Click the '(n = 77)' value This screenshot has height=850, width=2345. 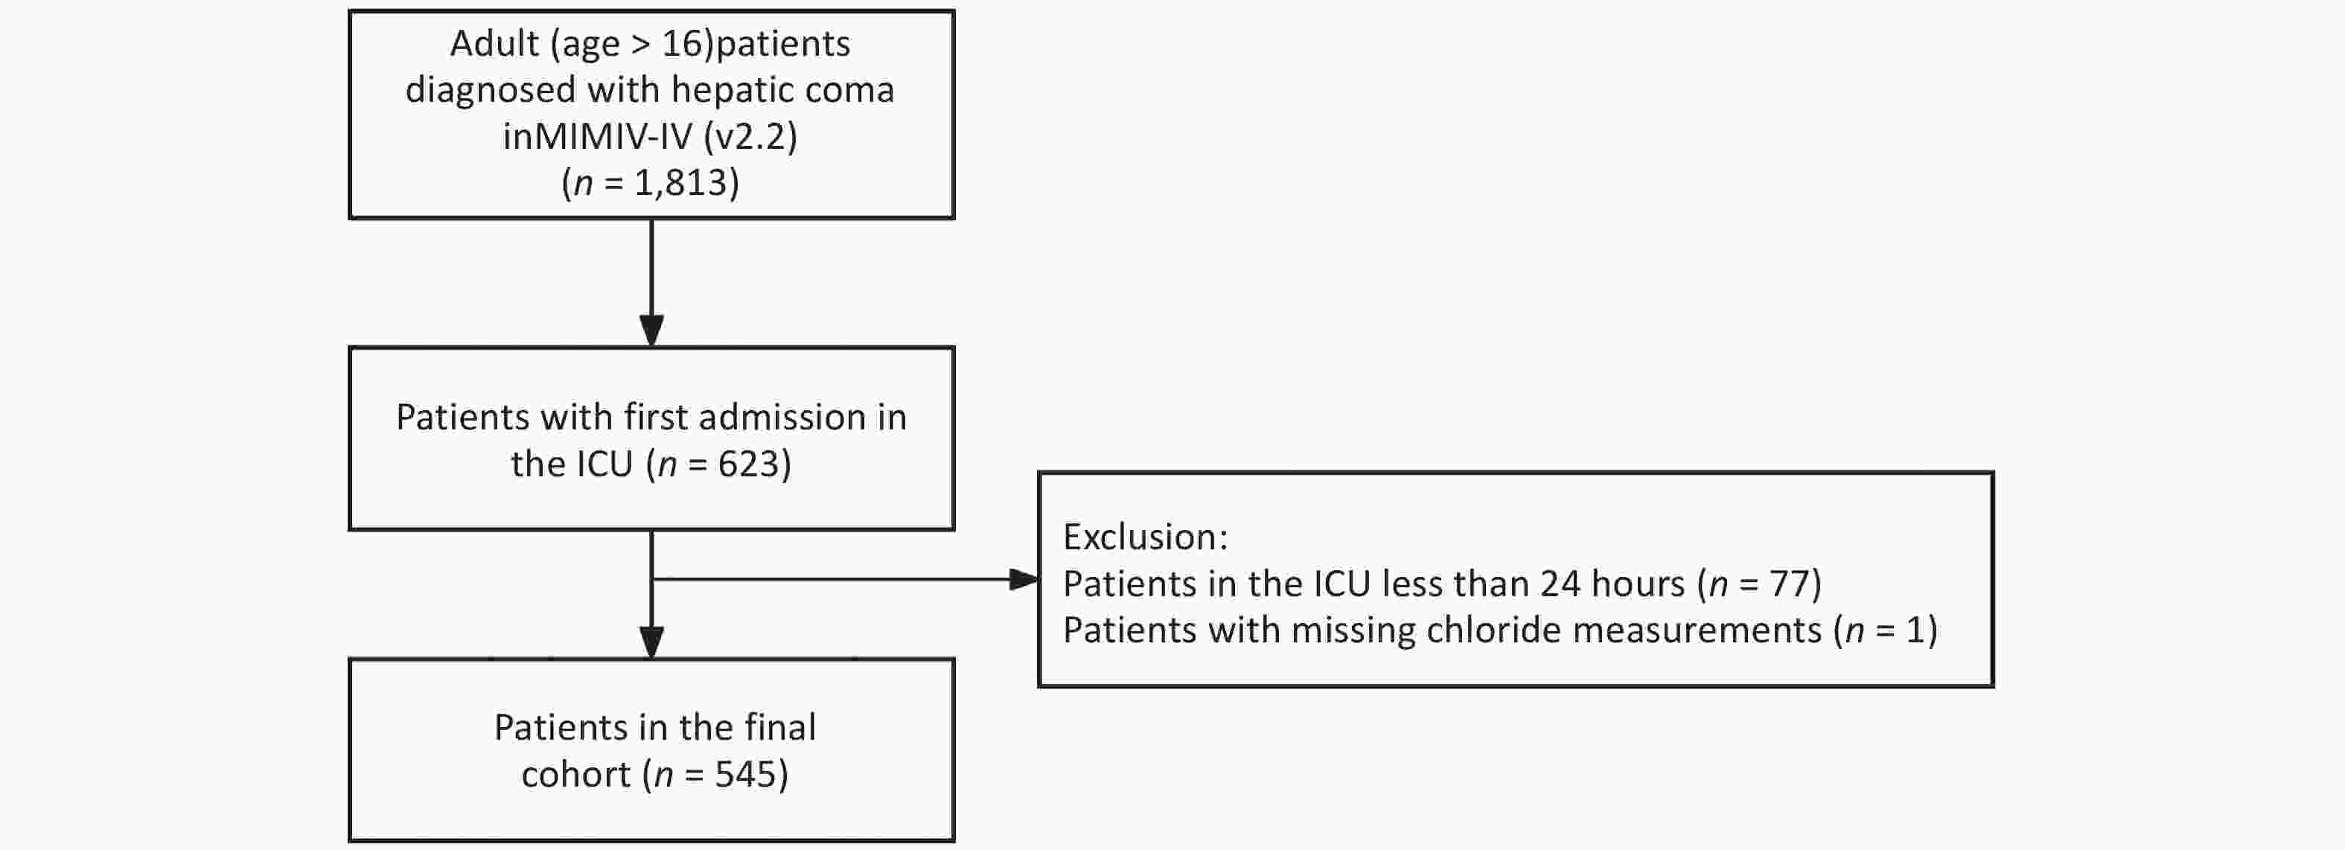(x=1758, y=584)
